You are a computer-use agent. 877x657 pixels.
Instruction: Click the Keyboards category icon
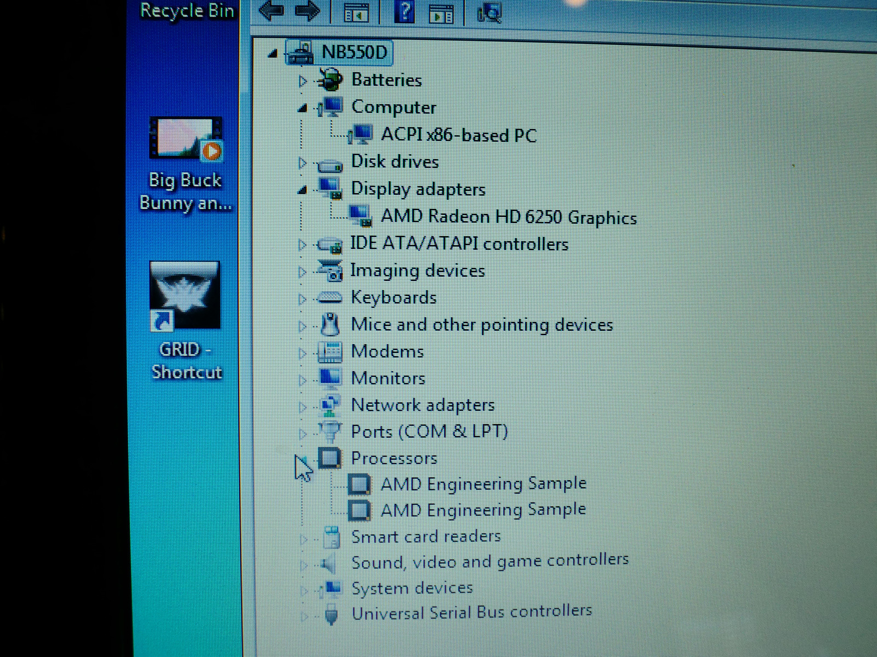coord(330,298)
